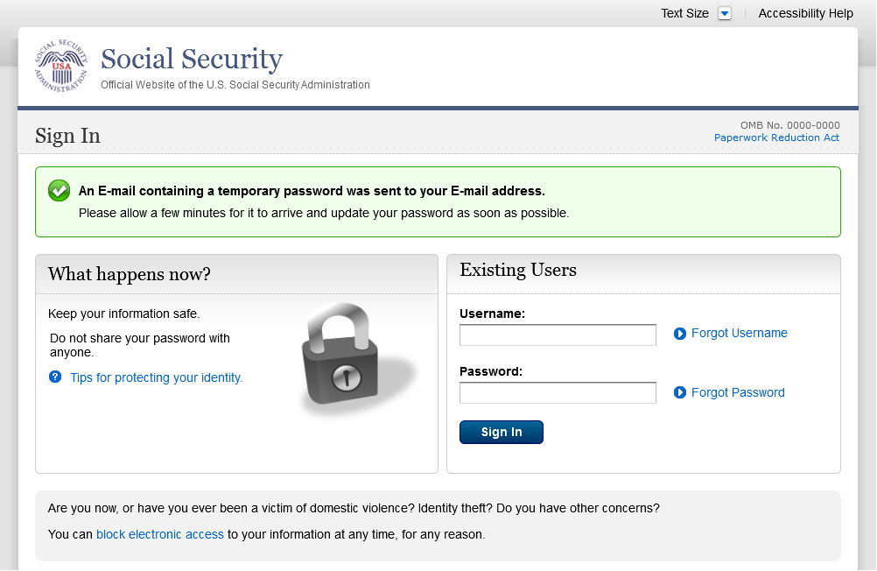Click the Social Security site title

click(x=192, y=60)
